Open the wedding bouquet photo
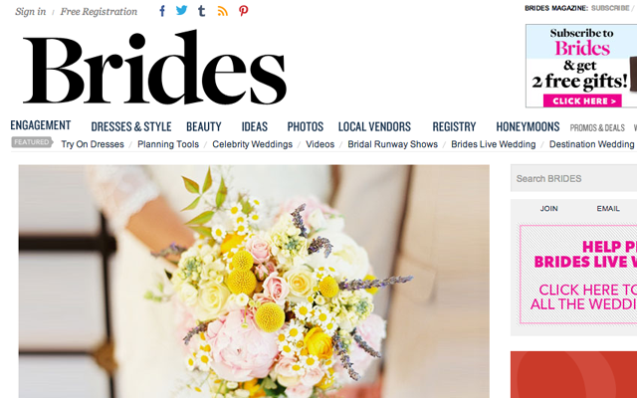 (254, 282)
